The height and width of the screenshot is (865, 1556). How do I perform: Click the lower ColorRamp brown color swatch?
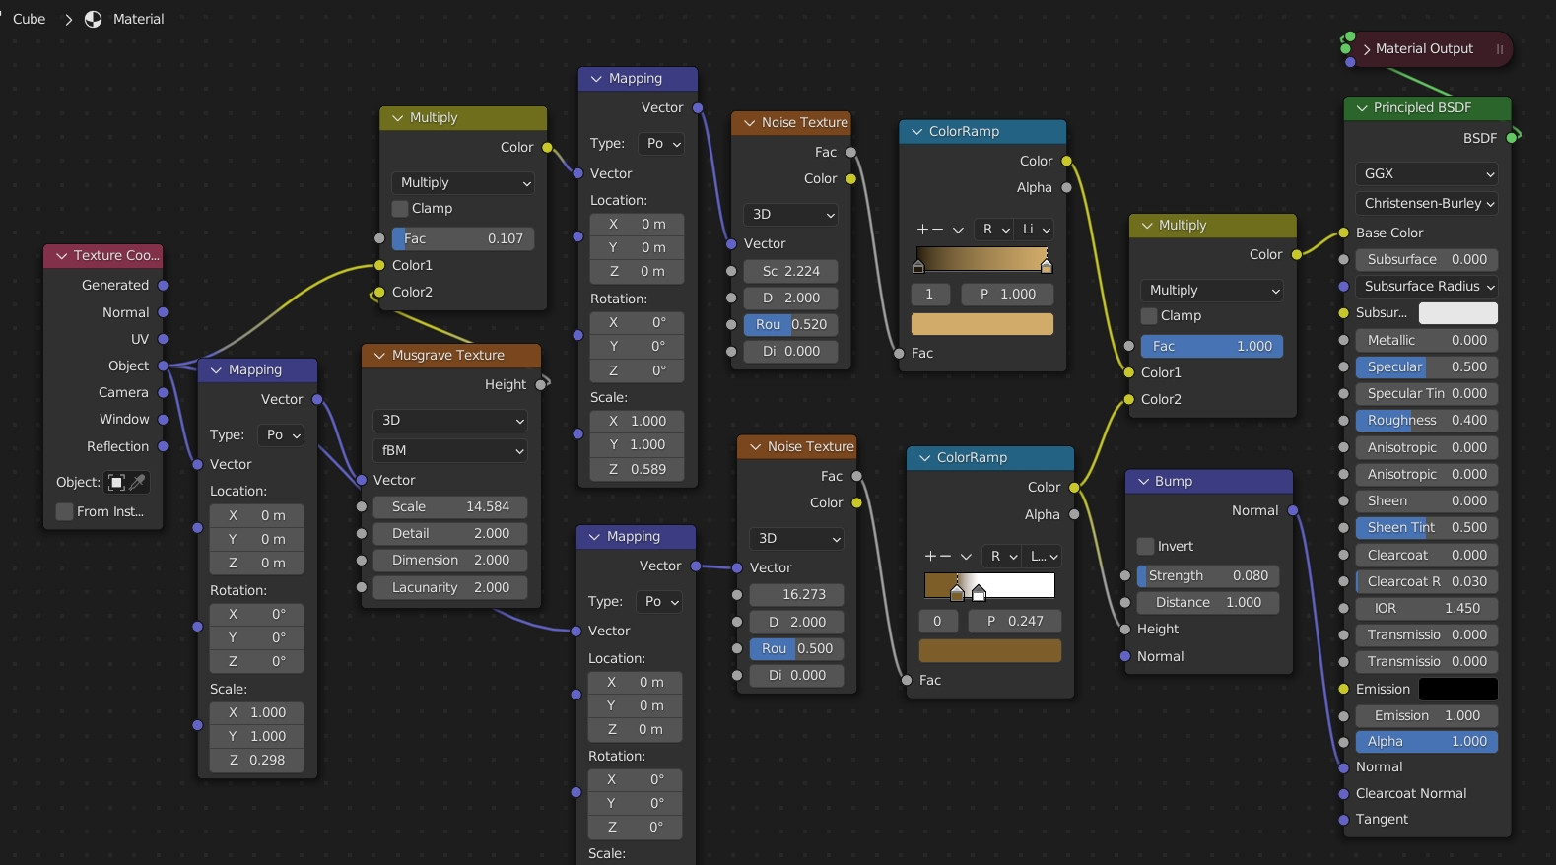click(x=990, y=650)
